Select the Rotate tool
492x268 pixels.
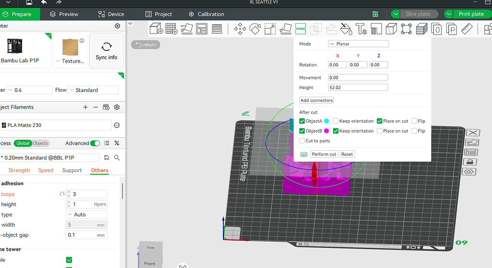[x=255, y=29]
